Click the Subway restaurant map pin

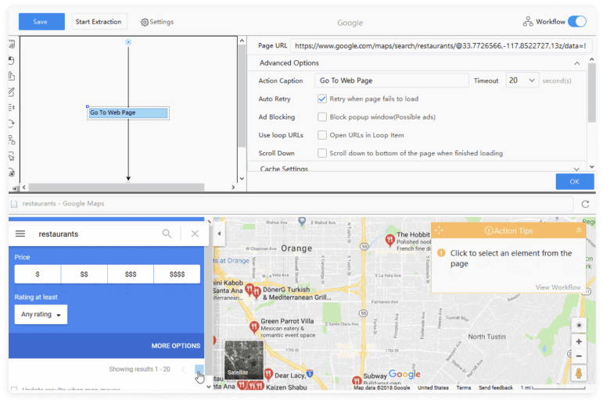pos(357,380)
